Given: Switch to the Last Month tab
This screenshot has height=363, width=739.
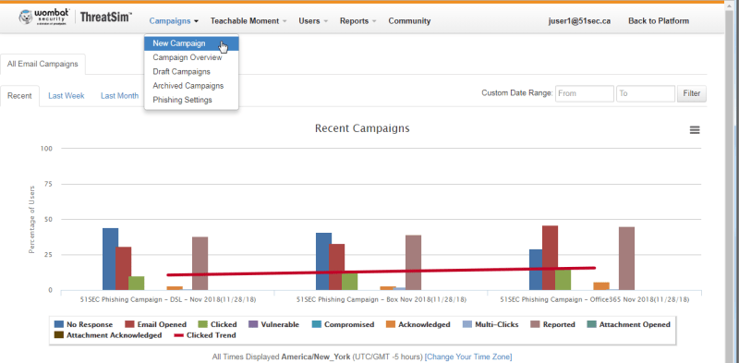Looking at the screenshot, I should (119, 96).
